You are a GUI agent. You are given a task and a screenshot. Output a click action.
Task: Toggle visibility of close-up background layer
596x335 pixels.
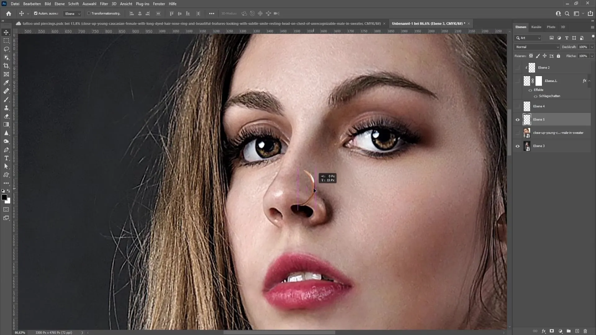(x=518, y=132)
